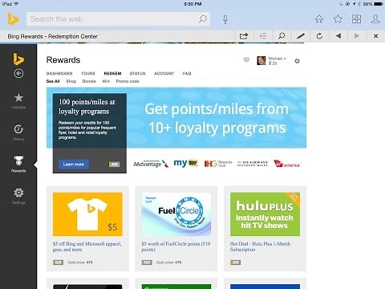Screen dimensions: 385x289
Task: Open Interests in the sidebar
Action: pos(18,100)
